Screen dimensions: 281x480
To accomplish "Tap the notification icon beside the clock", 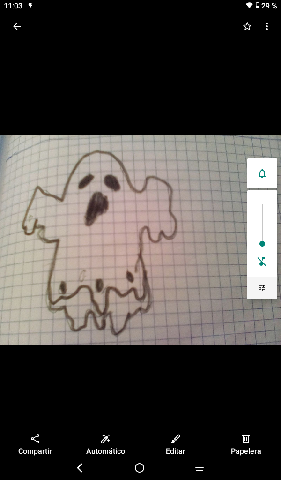I will (x=30, y=6).
